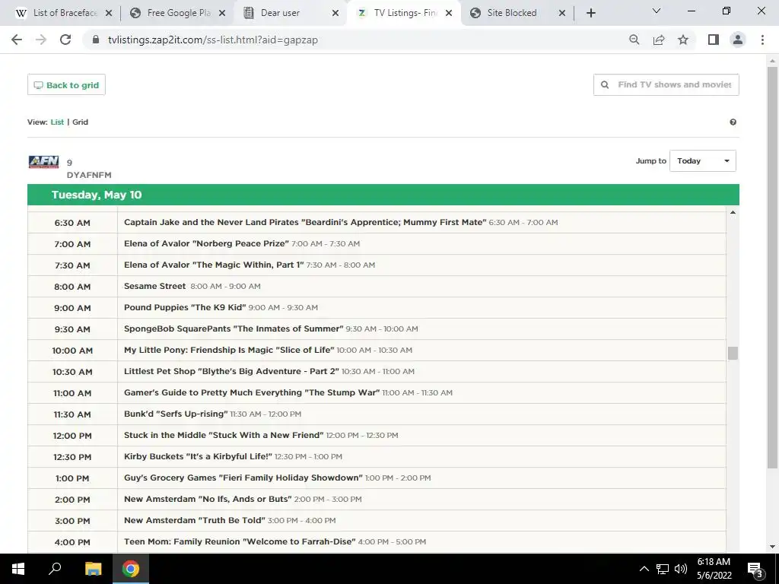The height and width of the screenshot is (584, 779).
Task: Open the tab search chevron
Action: click(657, 11)
